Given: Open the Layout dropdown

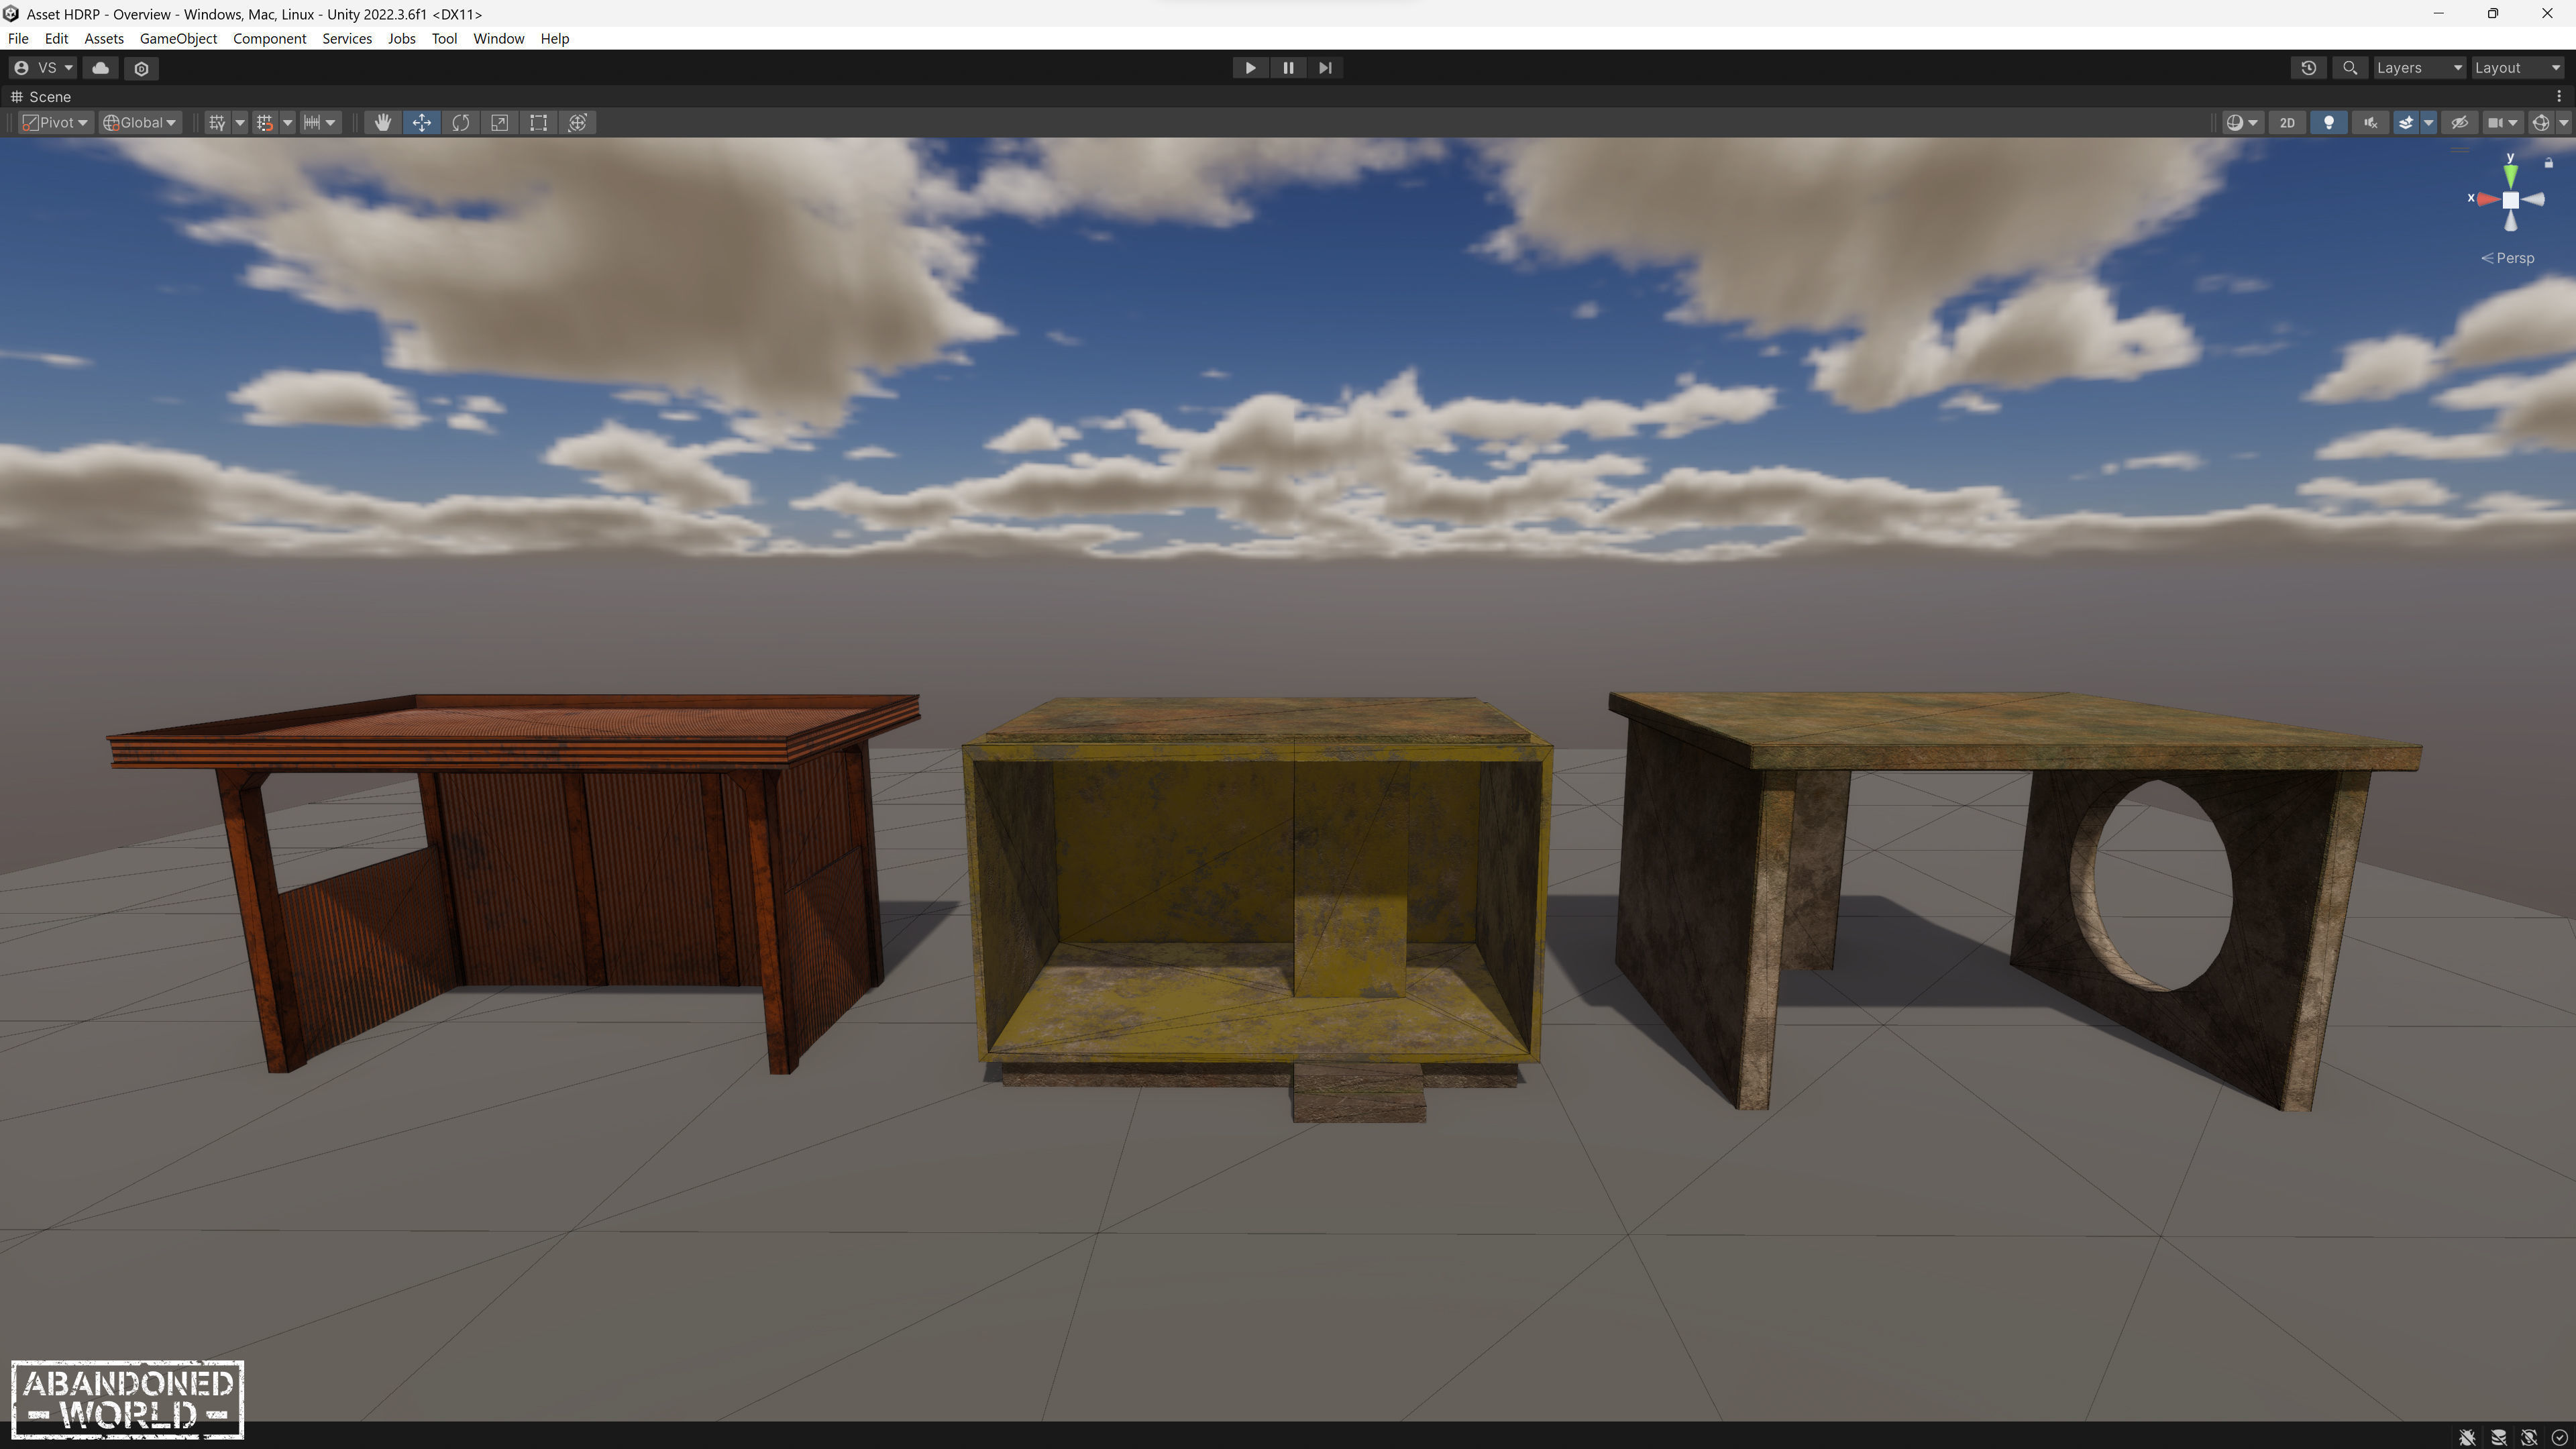Looking at the screenshot, I should (2517, 68).
